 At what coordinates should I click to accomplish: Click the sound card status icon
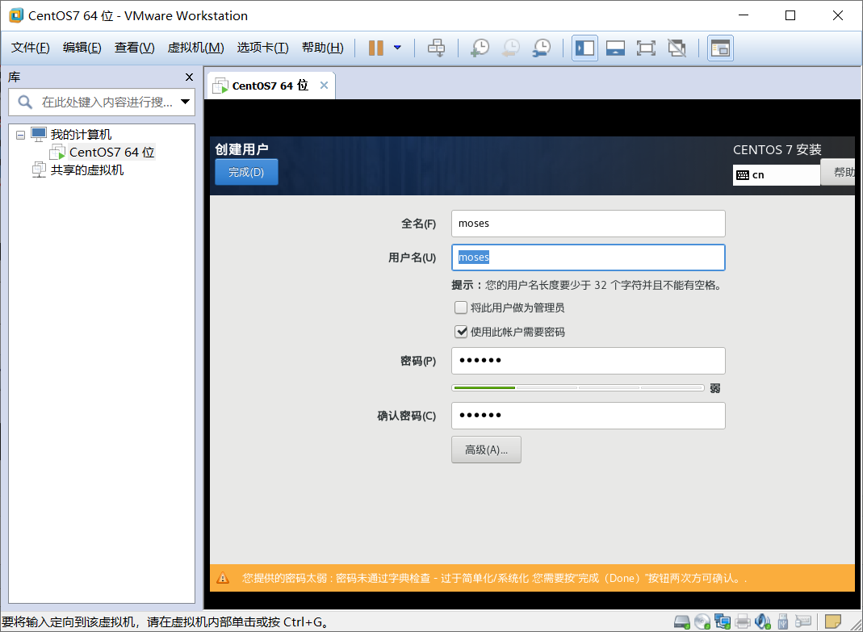click(x=763, y=622)
